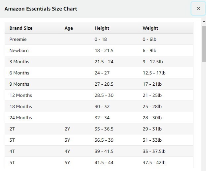This screenshot has height=171, width=206.
Task: Click the 6 Months row label
Action: coord(19,73)
